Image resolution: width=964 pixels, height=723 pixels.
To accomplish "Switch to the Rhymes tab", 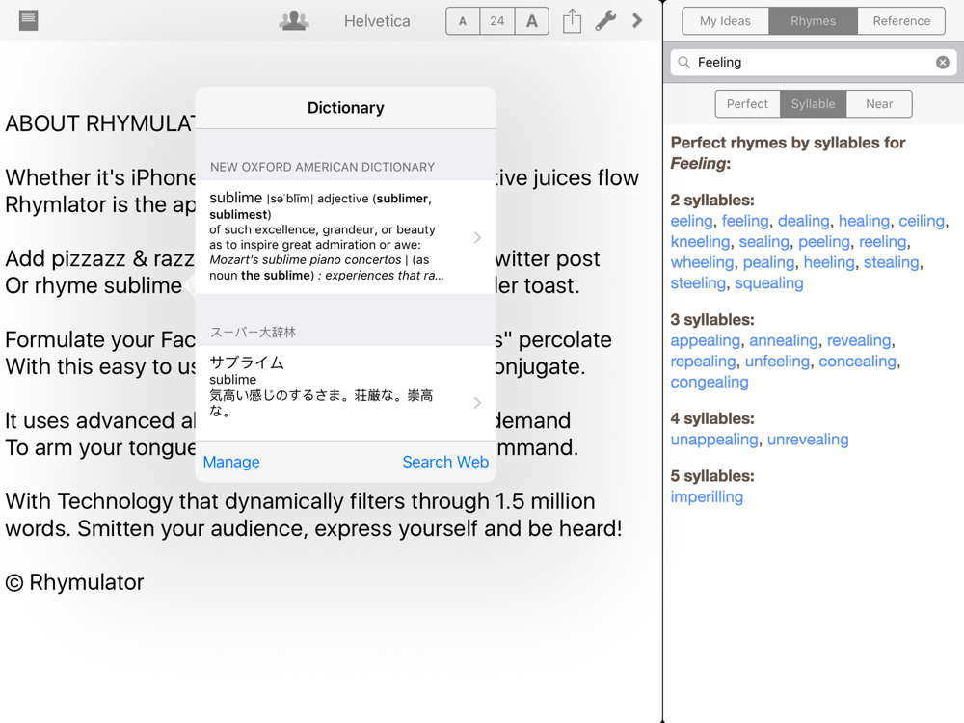I will click(x=813, y=21).
